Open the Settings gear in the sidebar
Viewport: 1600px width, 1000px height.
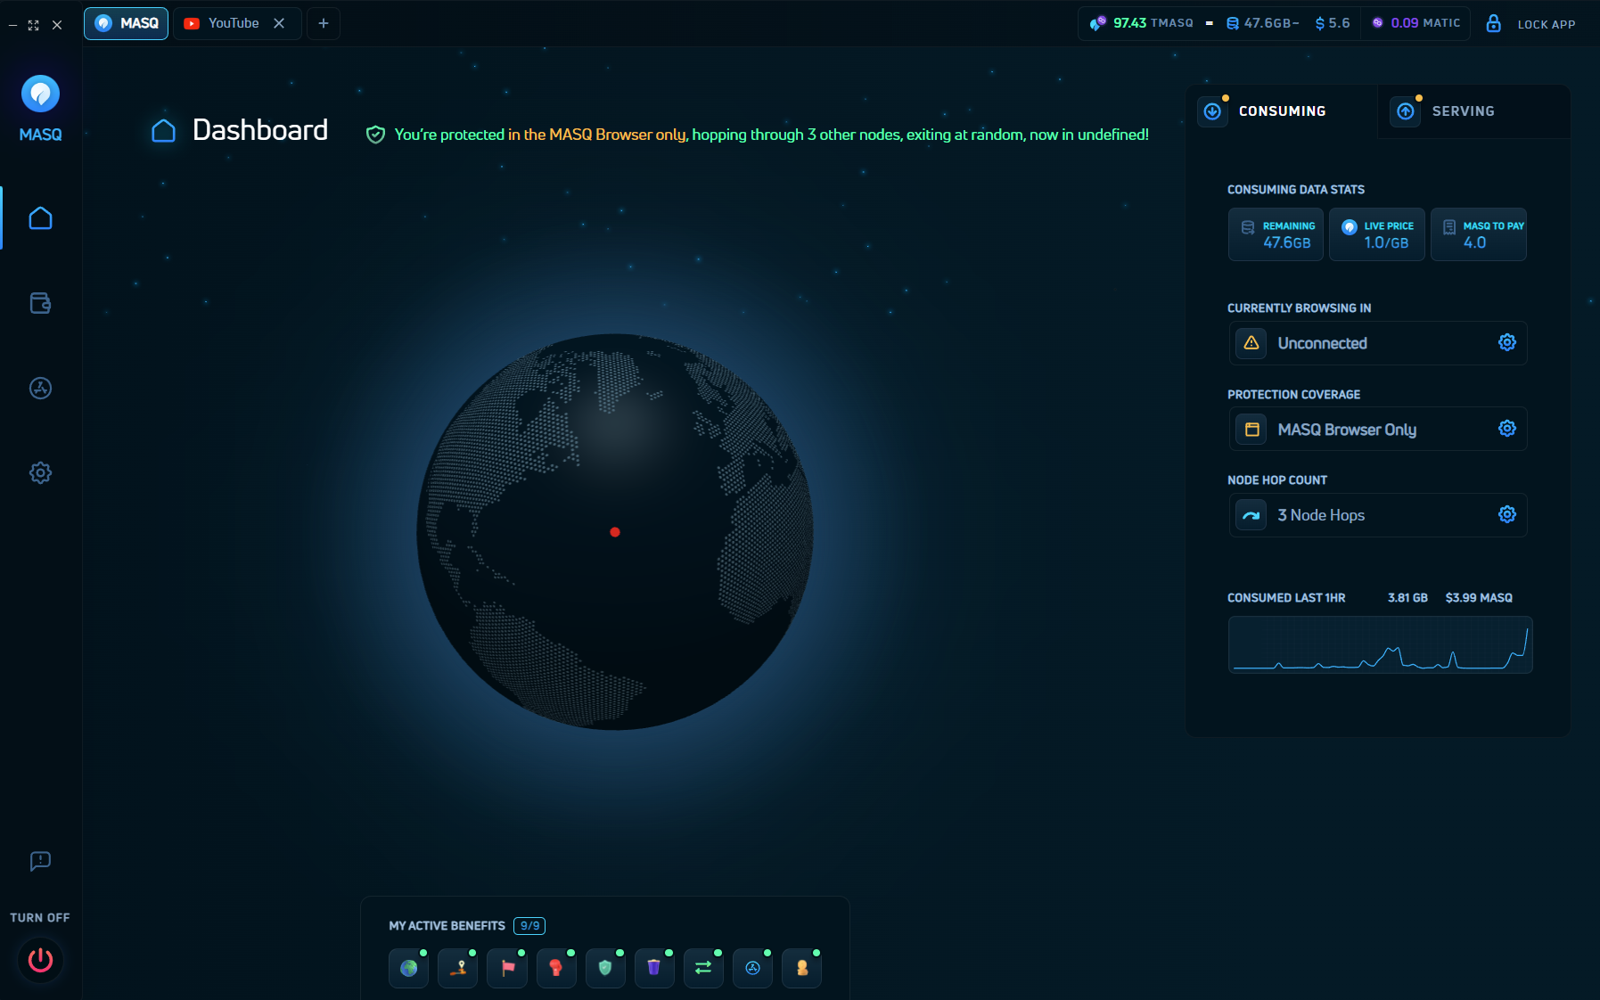click(x=40, y=472)
